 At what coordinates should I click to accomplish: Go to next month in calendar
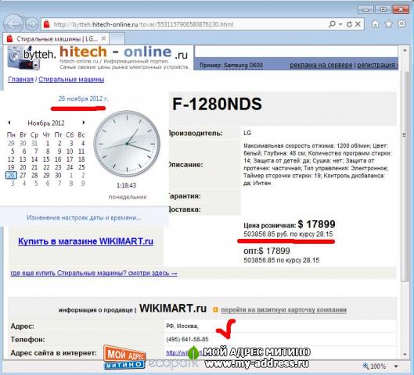click(84, 123)
